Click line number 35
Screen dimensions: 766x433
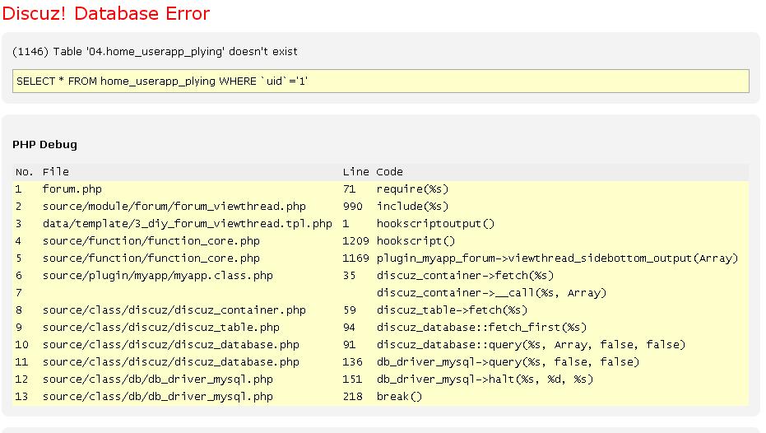coord(350,276)
